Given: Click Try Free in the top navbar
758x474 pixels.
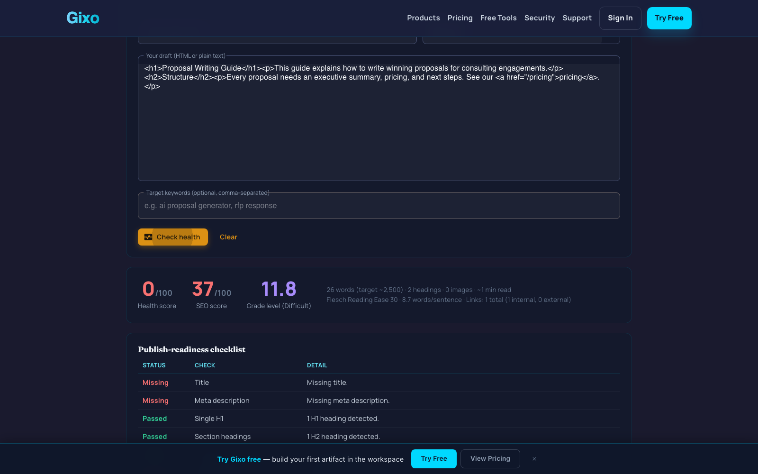Looking at the screenshot, I should [669, 18].
